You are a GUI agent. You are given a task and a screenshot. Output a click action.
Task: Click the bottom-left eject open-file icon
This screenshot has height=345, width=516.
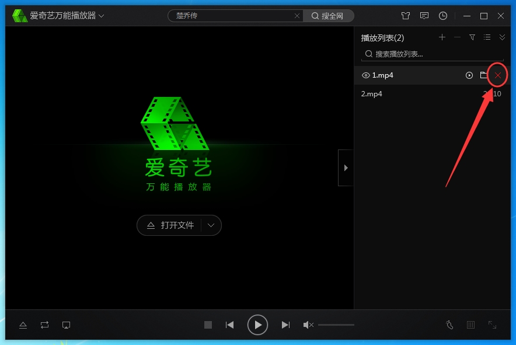pos(23,325)
